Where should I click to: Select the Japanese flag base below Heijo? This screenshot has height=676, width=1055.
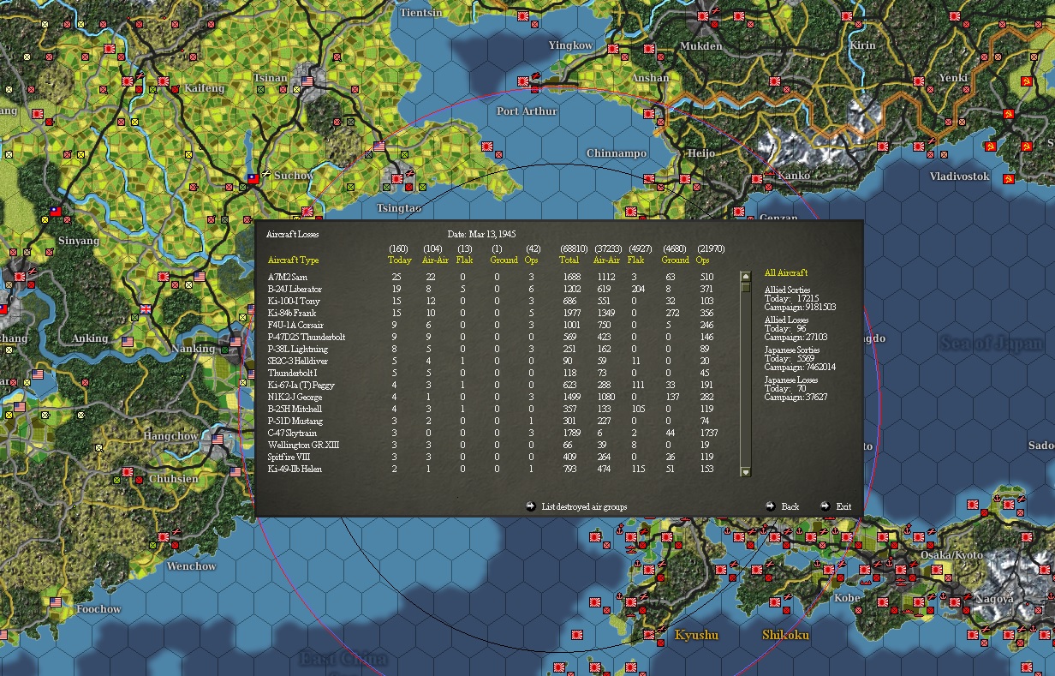[x=685, y=180]
